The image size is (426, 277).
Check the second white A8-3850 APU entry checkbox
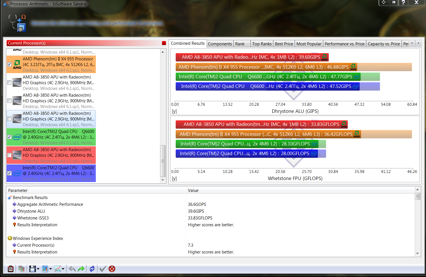pyautogui.click(x=9, y=101)
